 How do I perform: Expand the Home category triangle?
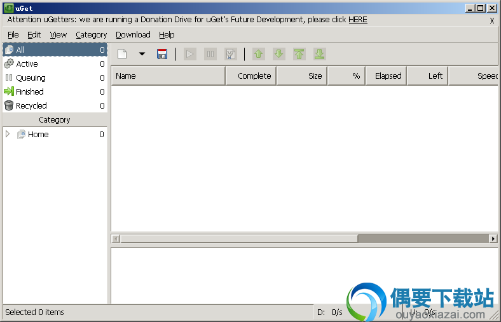8,134
